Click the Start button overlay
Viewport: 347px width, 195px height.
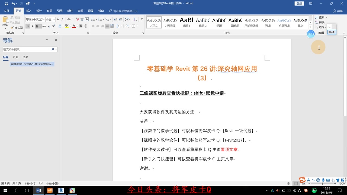(x=332, y=32)
